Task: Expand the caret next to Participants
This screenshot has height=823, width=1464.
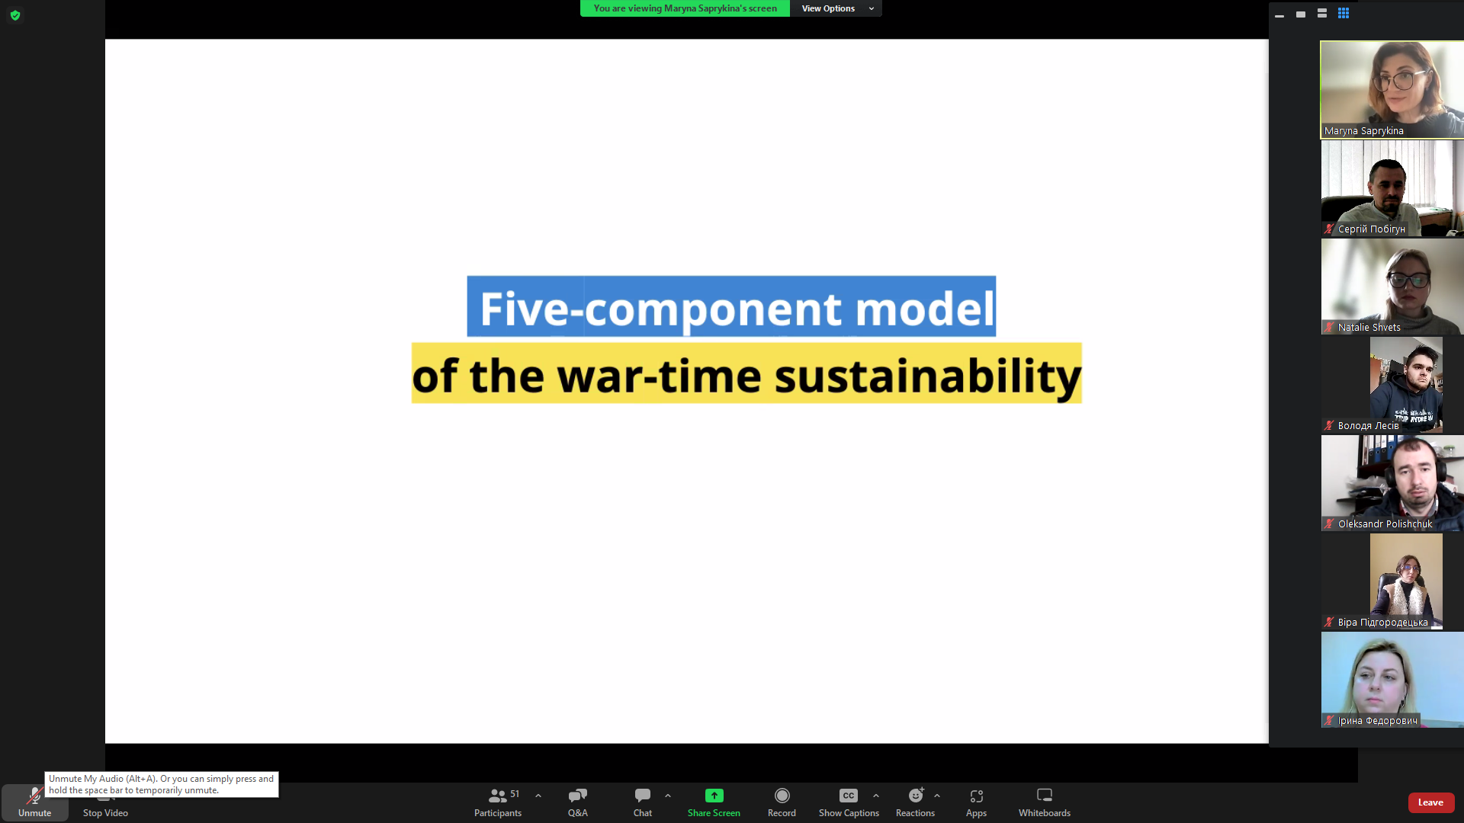Action: point(538,796)
